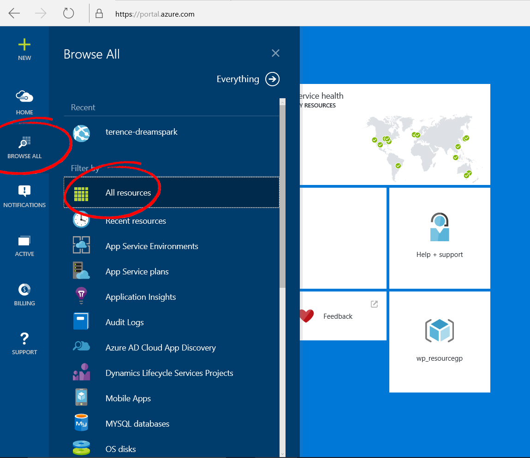Open the SUPPORT question mark icon
The width and height of the screenshot is (530, 458).
[24, 339]
